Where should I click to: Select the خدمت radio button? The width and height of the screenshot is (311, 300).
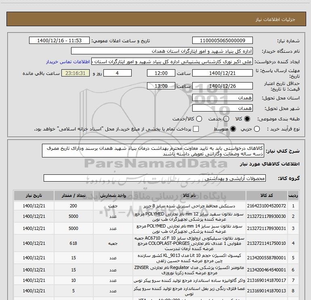(x=226, y=119)
